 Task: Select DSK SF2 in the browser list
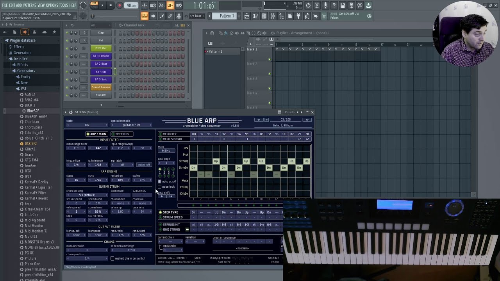[x=31, y=144]
